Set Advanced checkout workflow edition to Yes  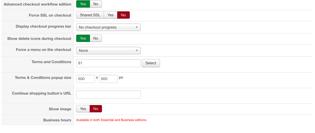[83, 4]
